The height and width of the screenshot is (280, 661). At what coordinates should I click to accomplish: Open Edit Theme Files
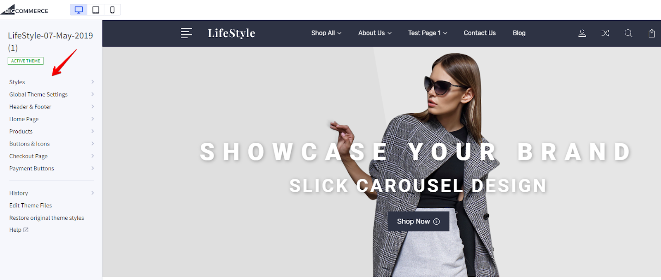click(31, 205)
